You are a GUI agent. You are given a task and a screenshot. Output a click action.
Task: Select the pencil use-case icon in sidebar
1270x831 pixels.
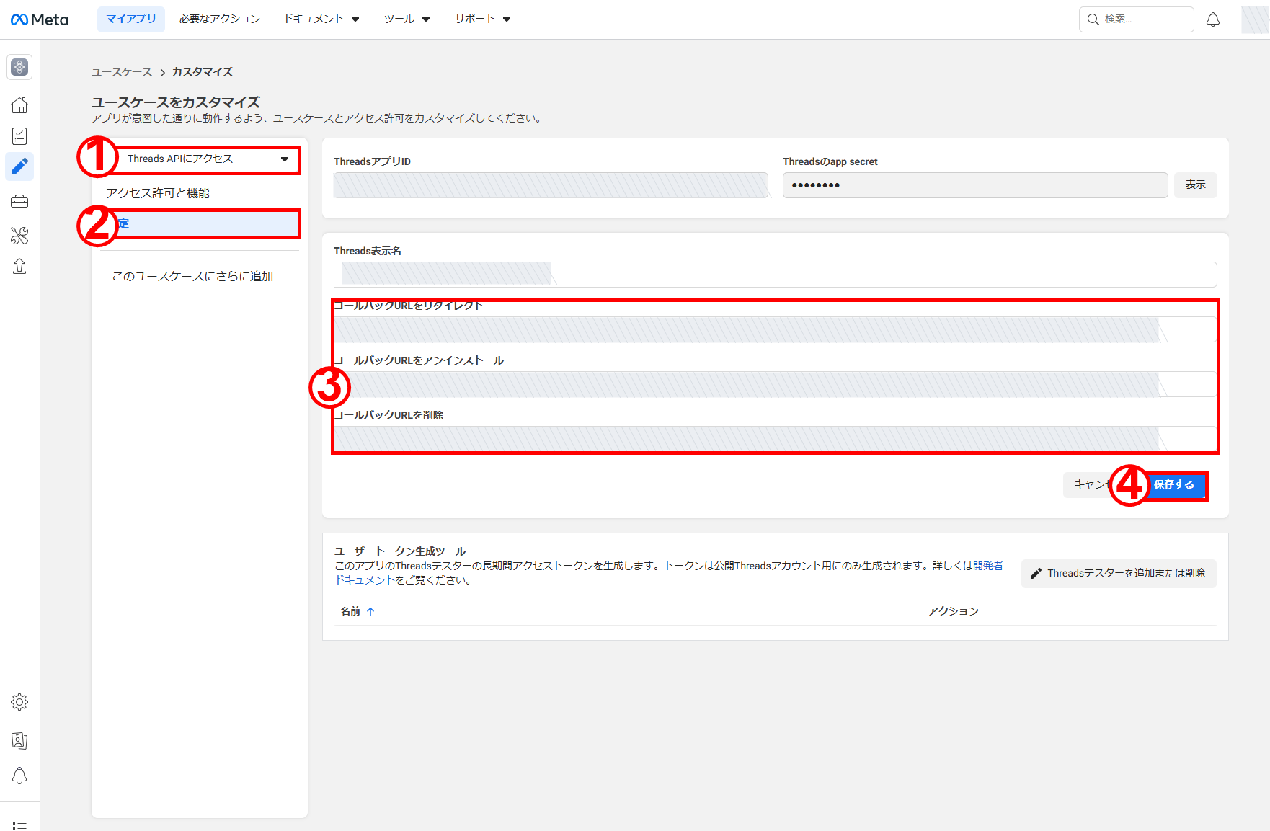click(x=19, y=167)
